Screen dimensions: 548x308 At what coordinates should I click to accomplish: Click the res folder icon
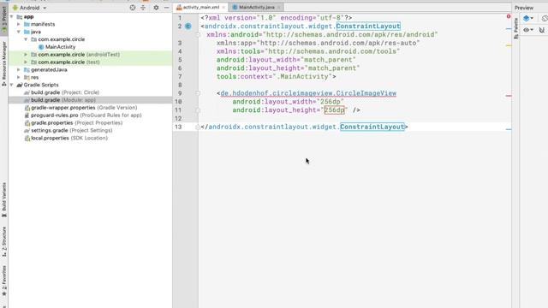coord(27,77)
